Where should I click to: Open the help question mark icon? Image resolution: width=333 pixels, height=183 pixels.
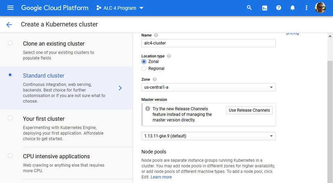click(x=279, y=8)
